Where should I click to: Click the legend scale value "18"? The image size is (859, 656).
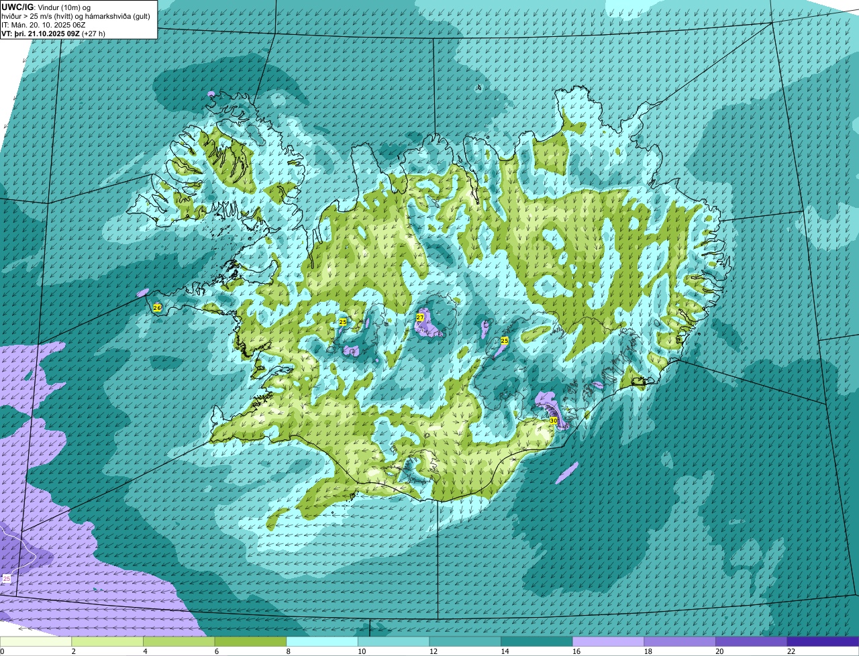click(x=648, y=651)
